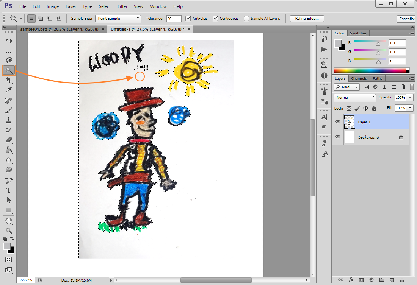The image size is (417, 285).
Task: Choose Subtract from selection mode
Action: coord(49,18)
